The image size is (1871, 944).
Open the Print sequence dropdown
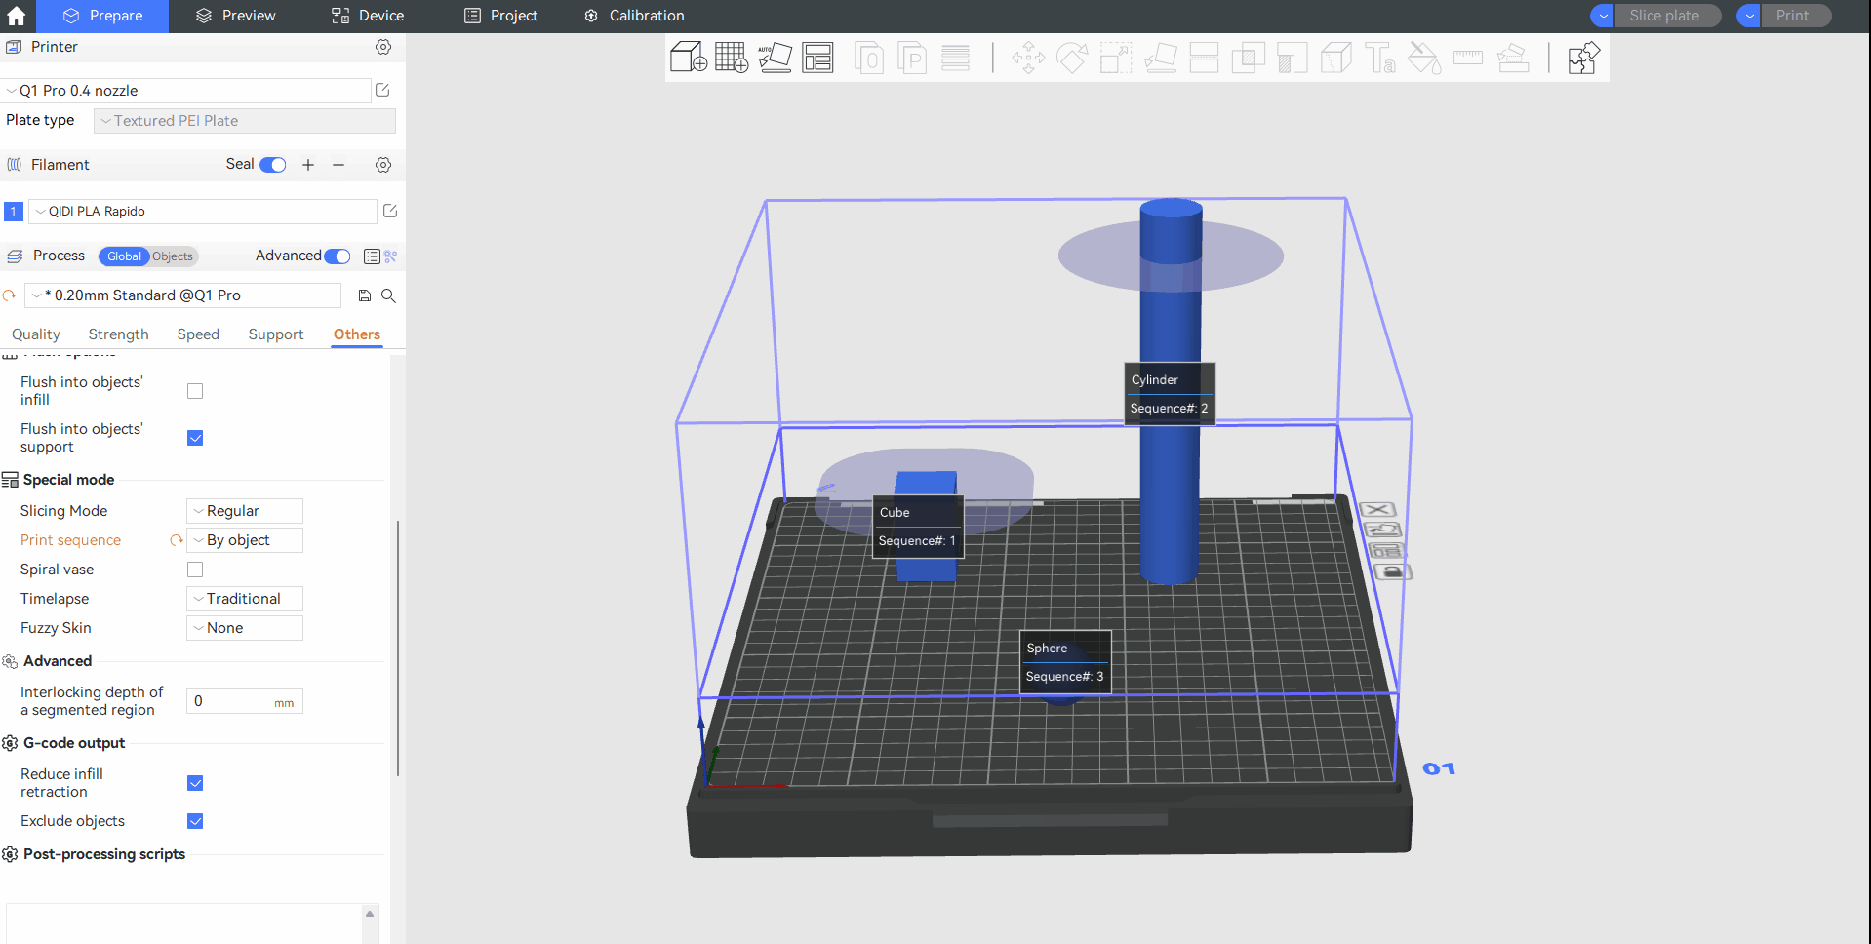pyautogui.click(x=245, y=540)
